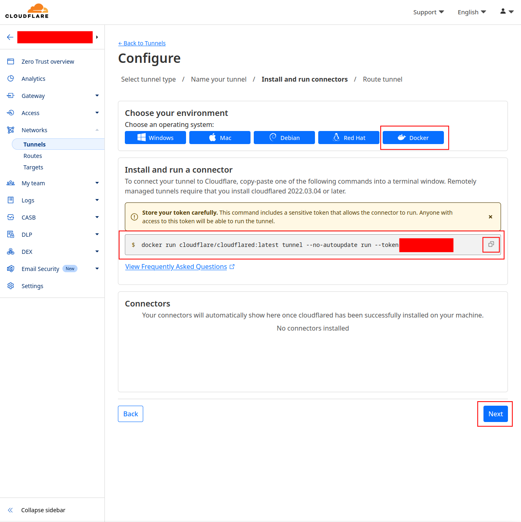Viewport: 521px width, 522px height.
Task: Click the CASB sidebar icon
Action: pyautogui.click(x=11, y=217)
